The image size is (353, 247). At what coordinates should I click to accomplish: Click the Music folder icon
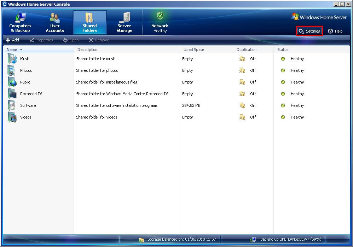12,59
